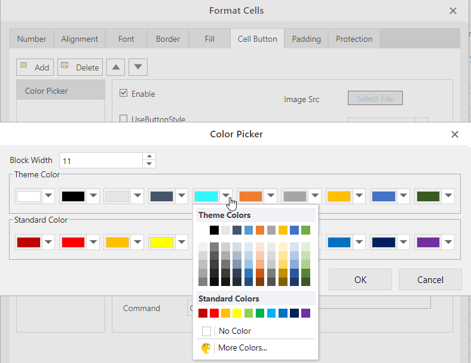Screen dimensions: 471x363
Task: Increase Block Width with spinner up arrow
Action: coord(149,157)
